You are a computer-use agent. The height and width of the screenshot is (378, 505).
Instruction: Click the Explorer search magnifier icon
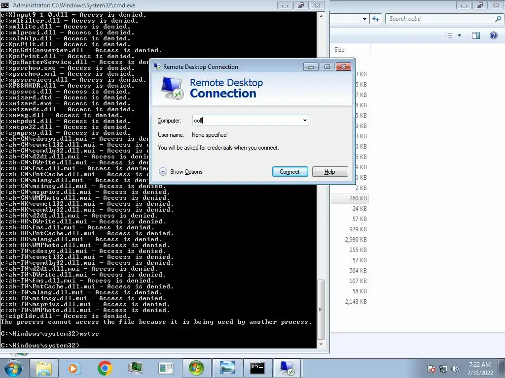point(498,19)
